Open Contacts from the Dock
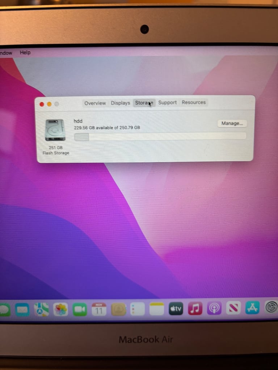 pyautogui.click(x=118, y=309)
